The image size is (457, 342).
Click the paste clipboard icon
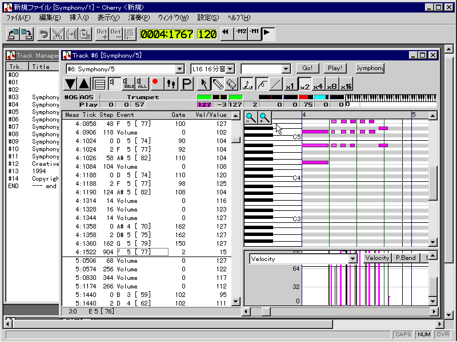tap(85, 34)
